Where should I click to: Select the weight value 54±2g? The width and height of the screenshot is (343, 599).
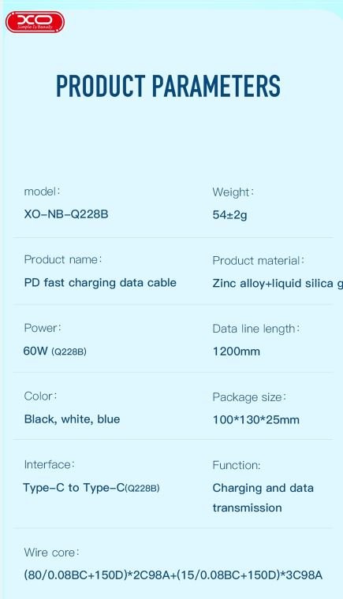[229, 214]
